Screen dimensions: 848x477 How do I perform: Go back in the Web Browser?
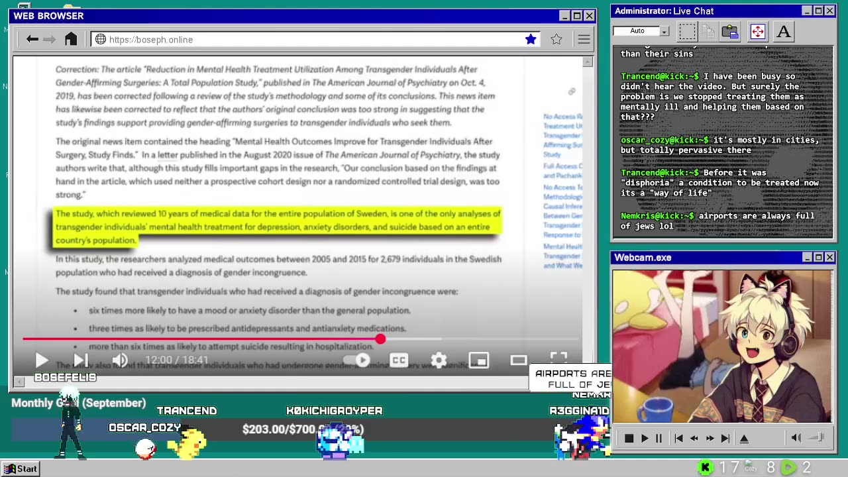[x=32, y=40]
